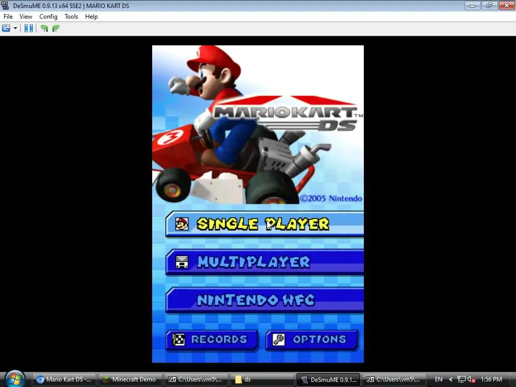Click the 1:56 PM clock
Image resolution: width=516 pixels, height=387 pixels.
(491, 379)
